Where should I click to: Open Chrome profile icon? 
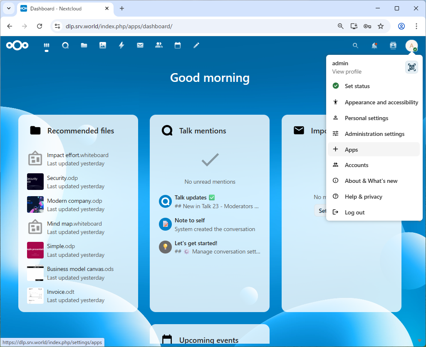click(x=401, y=26)
